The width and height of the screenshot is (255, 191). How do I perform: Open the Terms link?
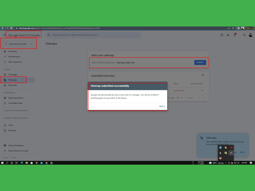[x=14, y=158]
